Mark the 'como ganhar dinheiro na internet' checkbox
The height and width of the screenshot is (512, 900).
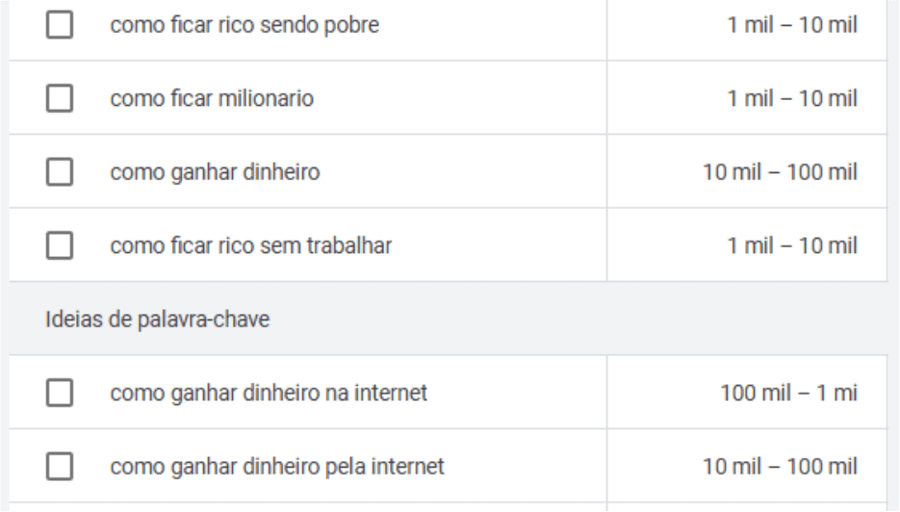coord(61,393)
